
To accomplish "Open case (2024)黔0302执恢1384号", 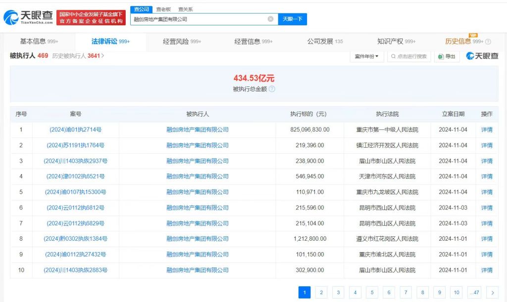I will [x=75, y=239].
